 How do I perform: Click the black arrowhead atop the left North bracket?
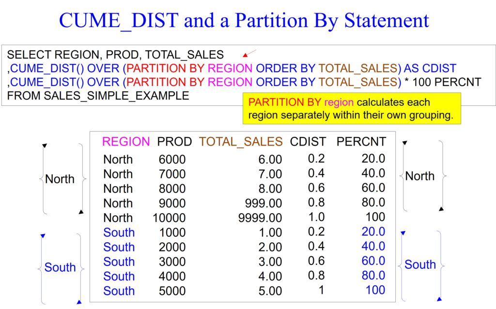[x=45, y=145]
